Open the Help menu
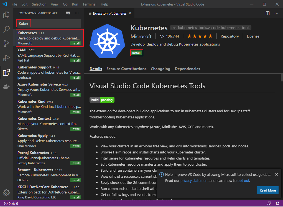 (x=104, y=4)
